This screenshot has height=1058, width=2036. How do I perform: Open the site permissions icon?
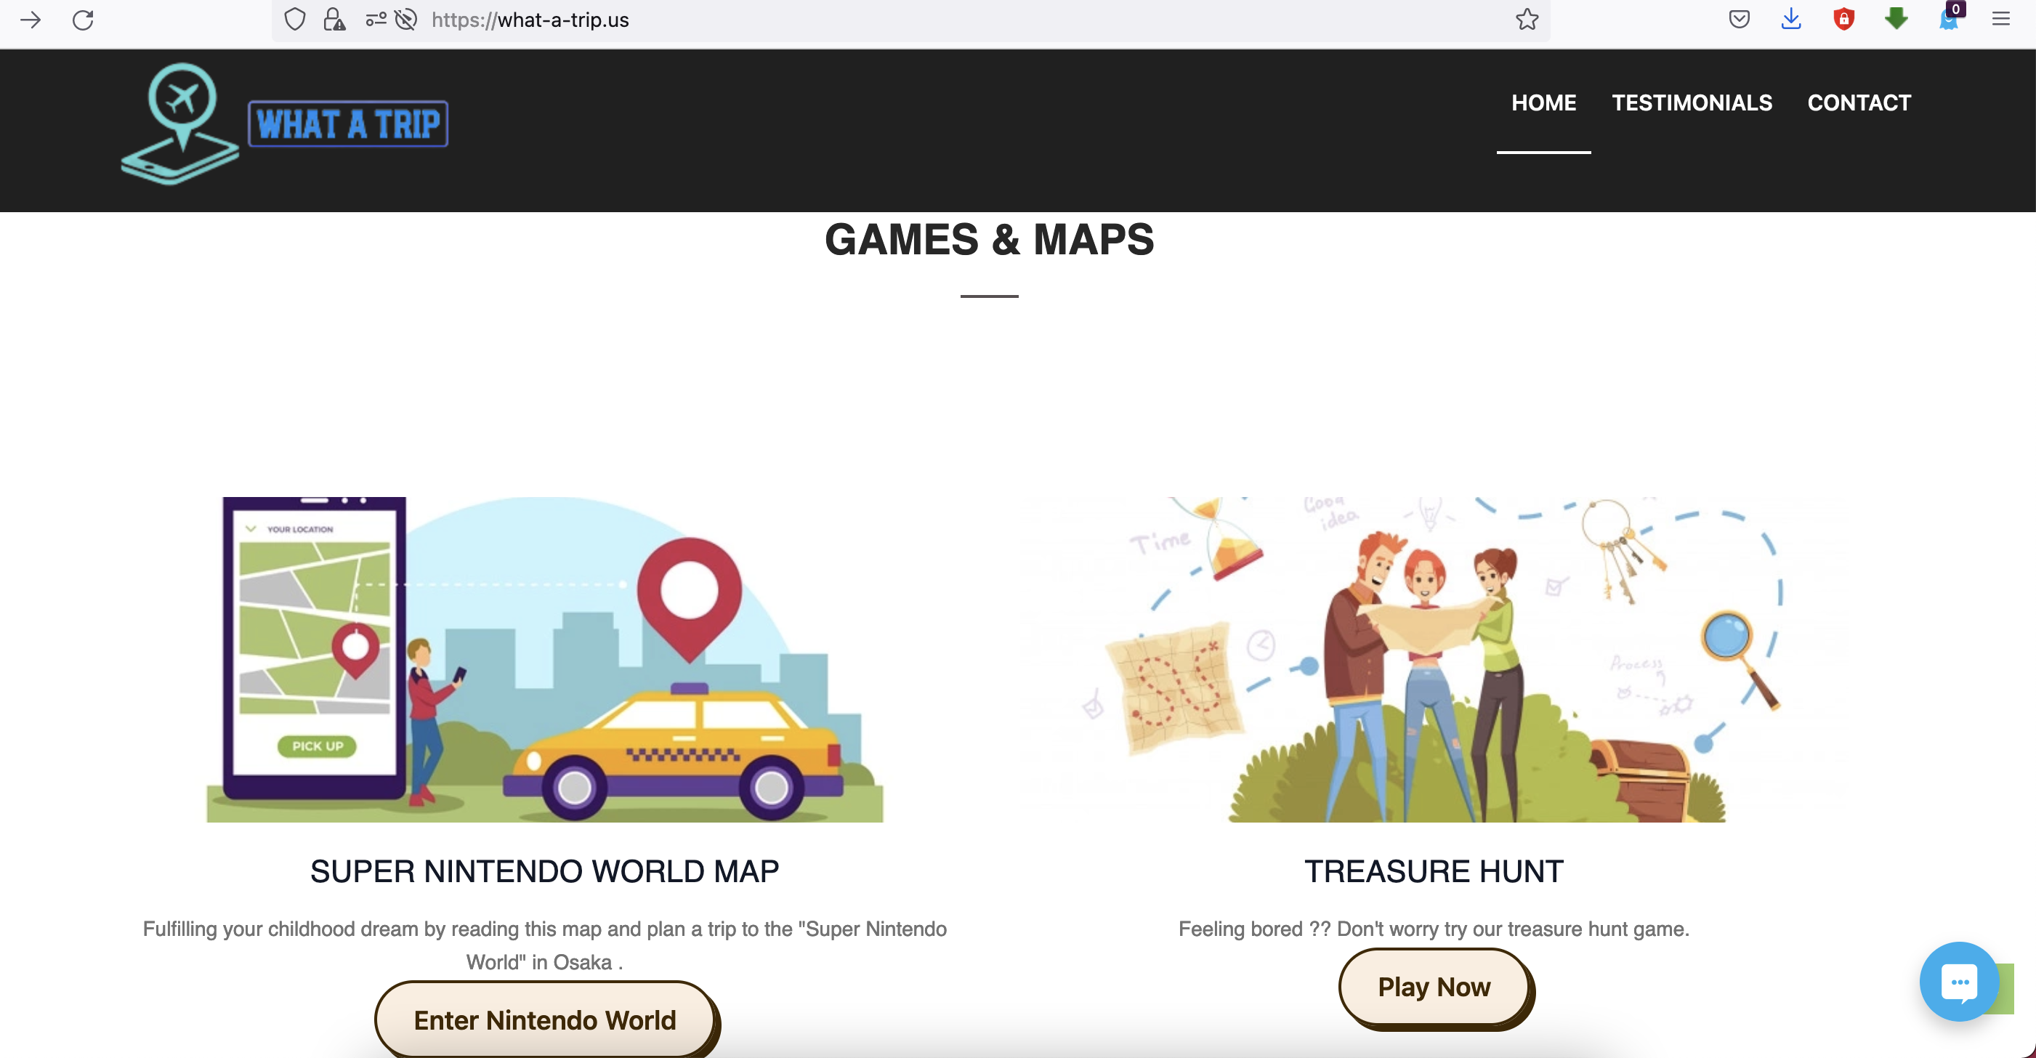tap(376, 20)
